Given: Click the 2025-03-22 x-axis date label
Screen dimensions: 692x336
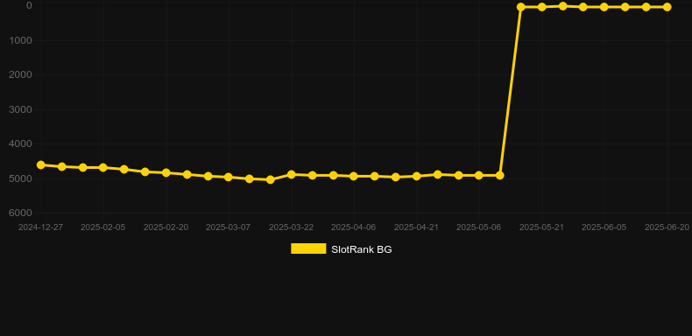Looking at the screenshot, I should coord(292,227).
